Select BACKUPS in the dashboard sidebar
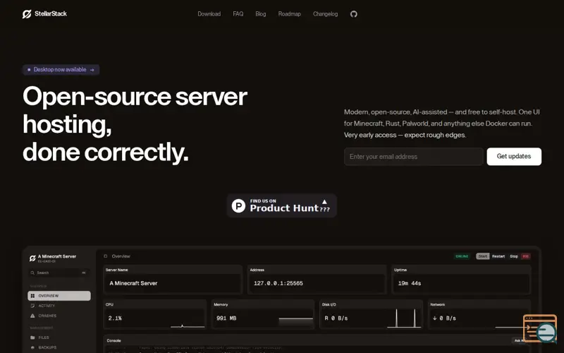 pos(59,347)
